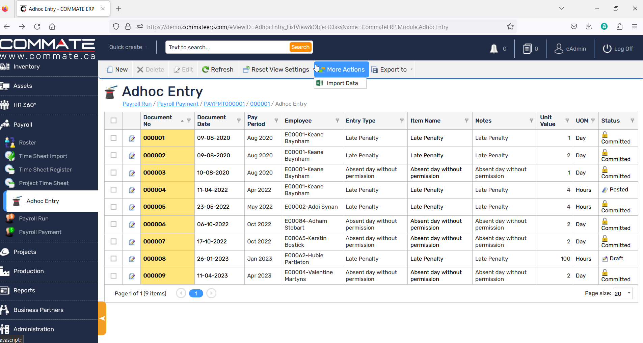Go to page 1 in pager
Screen dimensions: 643x343
pyautogui.click(x=196, y=293)
